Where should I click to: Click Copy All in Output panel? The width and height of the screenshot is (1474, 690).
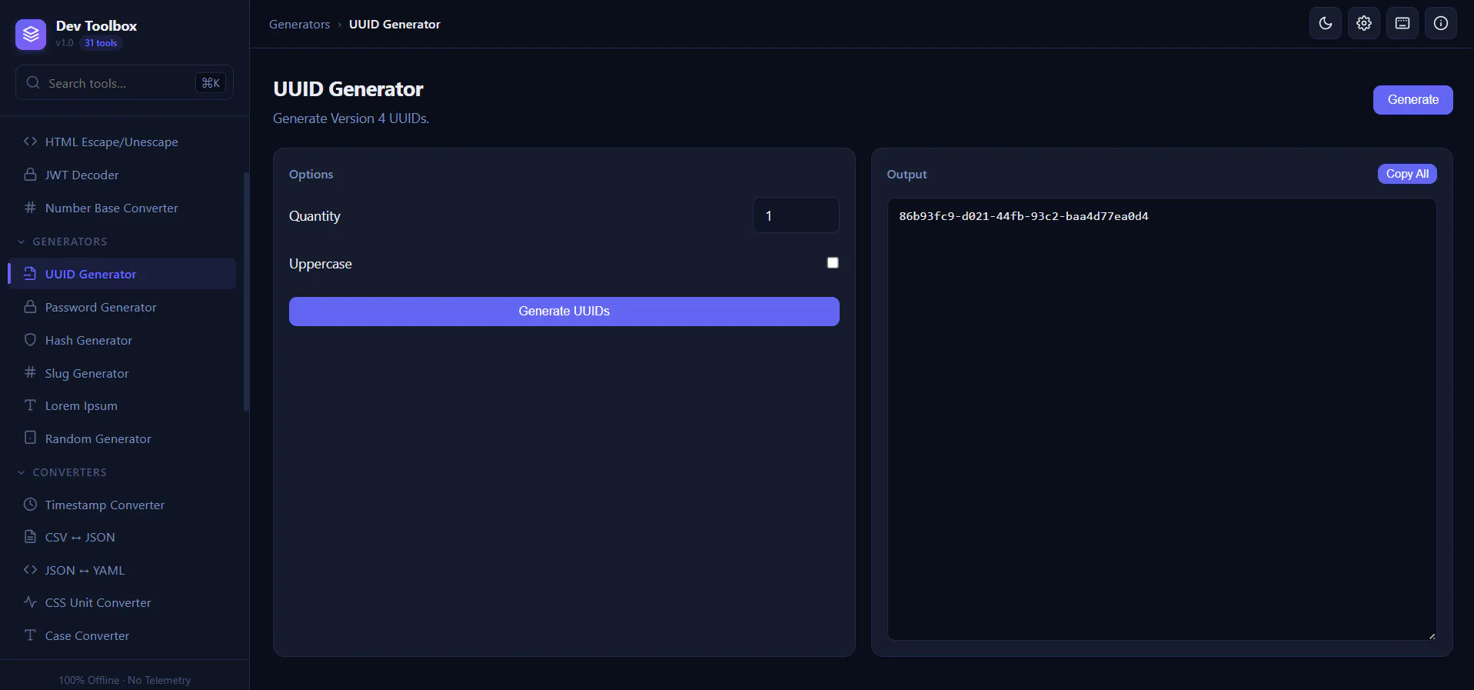click(1407, 174)
